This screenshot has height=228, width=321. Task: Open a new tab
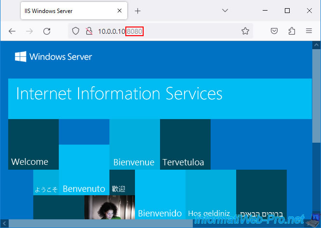pos(137,11)
